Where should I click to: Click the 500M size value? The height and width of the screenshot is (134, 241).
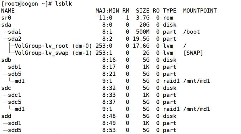pos(142,32)
